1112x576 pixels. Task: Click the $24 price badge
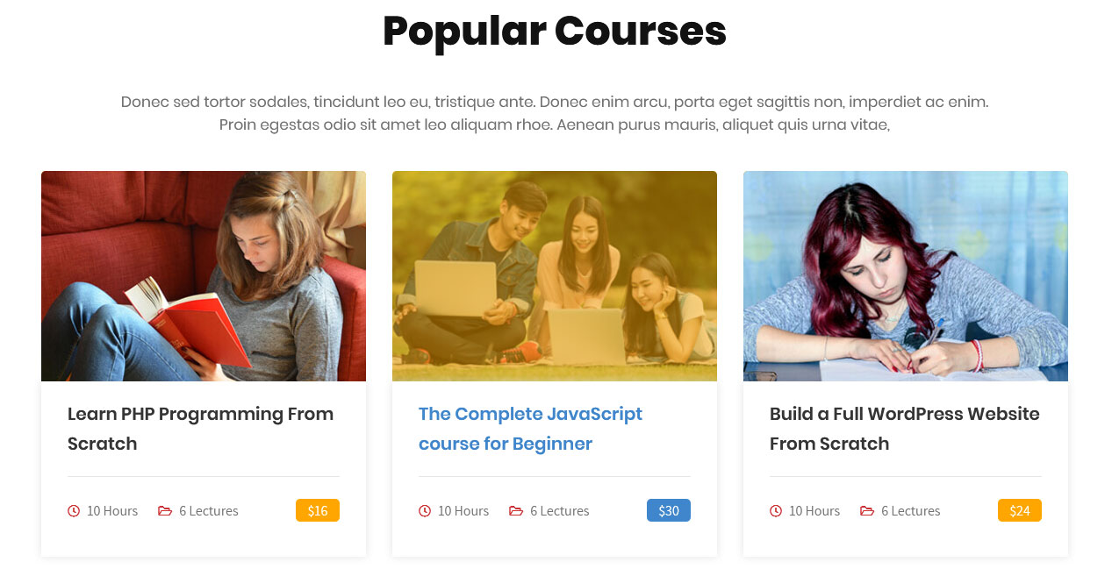click(x=1020, y=510)
